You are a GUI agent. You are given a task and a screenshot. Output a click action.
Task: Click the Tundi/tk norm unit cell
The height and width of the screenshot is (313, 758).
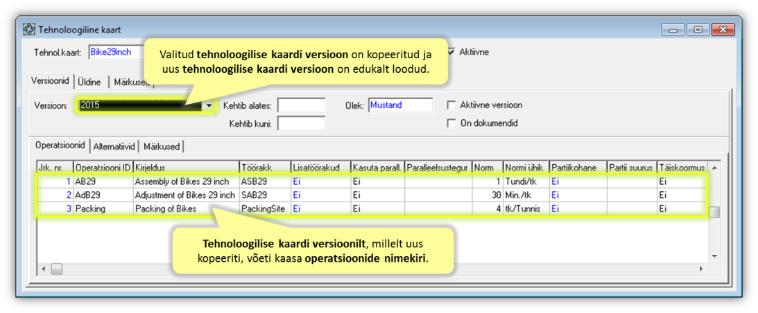[x=526, y=181]
